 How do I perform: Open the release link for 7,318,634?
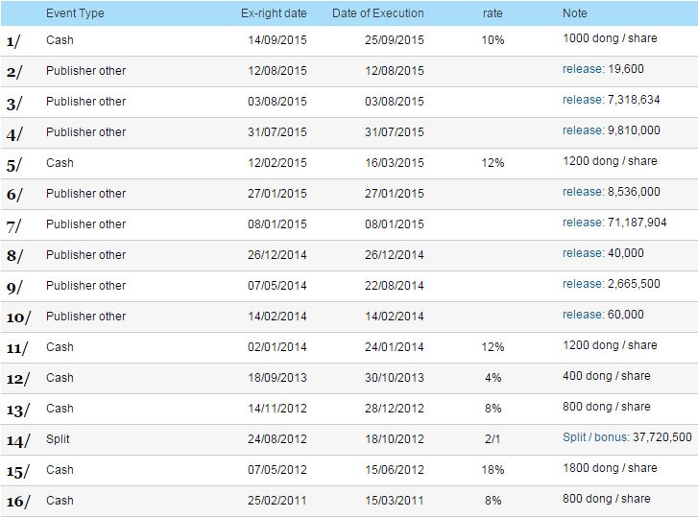[583, 100]
